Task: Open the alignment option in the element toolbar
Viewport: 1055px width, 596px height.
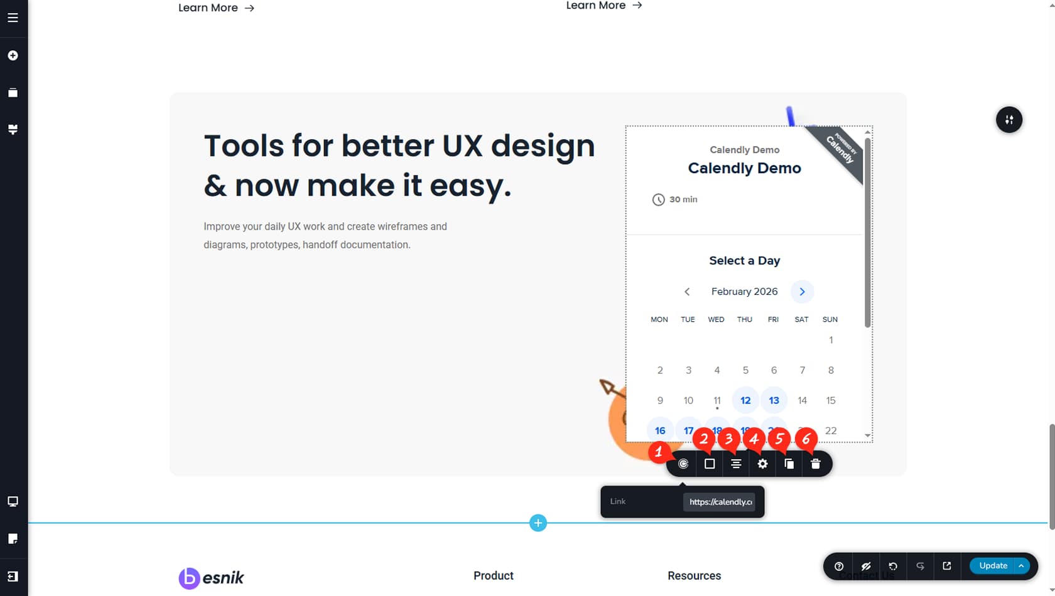Action: click(x=736, y=464)
